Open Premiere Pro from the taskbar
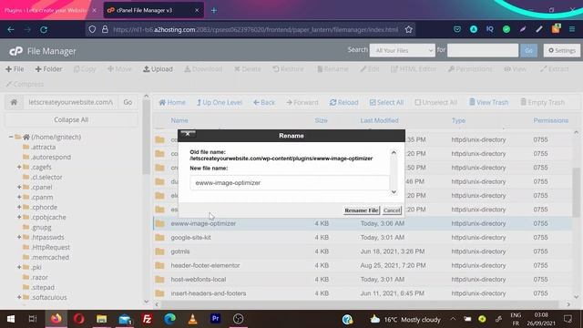Viewport: 583px width, 328px height. pyautogui.click(x=215, y=319)
